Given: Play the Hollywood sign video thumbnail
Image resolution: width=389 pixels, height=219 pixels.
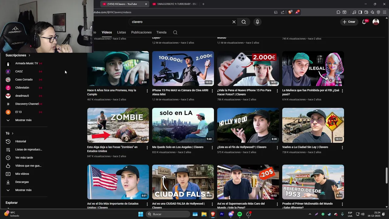Looking at the screenshot, I should click(x=248, y=125).
